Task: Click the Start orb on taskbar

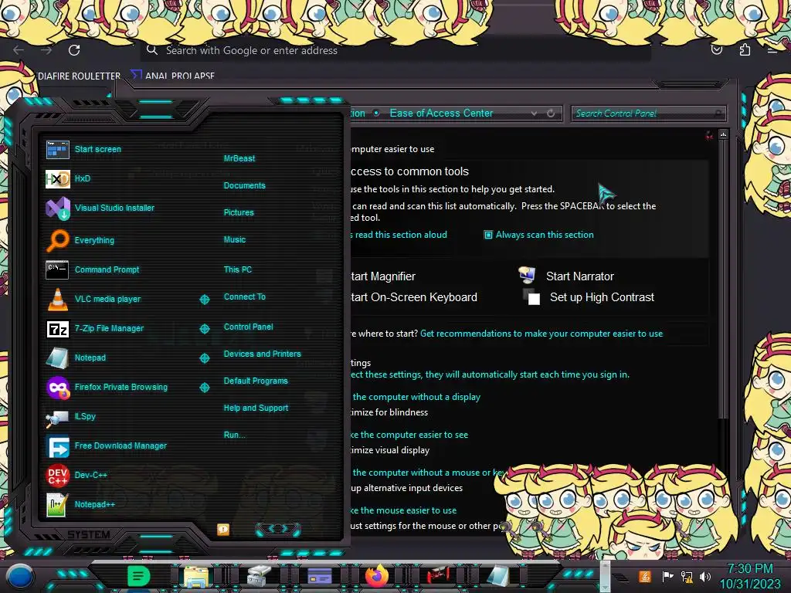Action: [20, 576]
